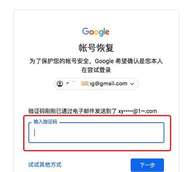Click the 在尝试登录 text line
Screen dimensions: 192x172
(x=96, y=70)
